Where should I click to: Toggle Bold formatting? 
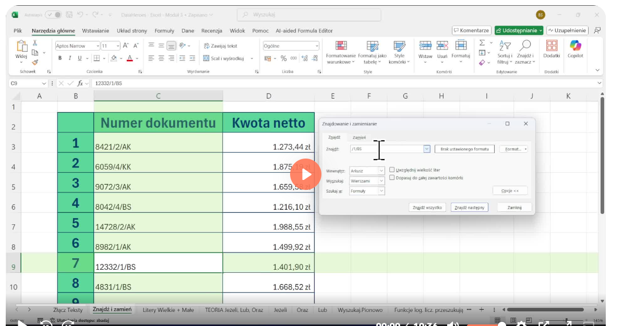click(x=60, y=58)
